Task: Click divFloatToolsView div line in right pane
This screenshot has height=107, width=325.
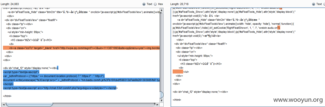Action: tap(201, 44)
